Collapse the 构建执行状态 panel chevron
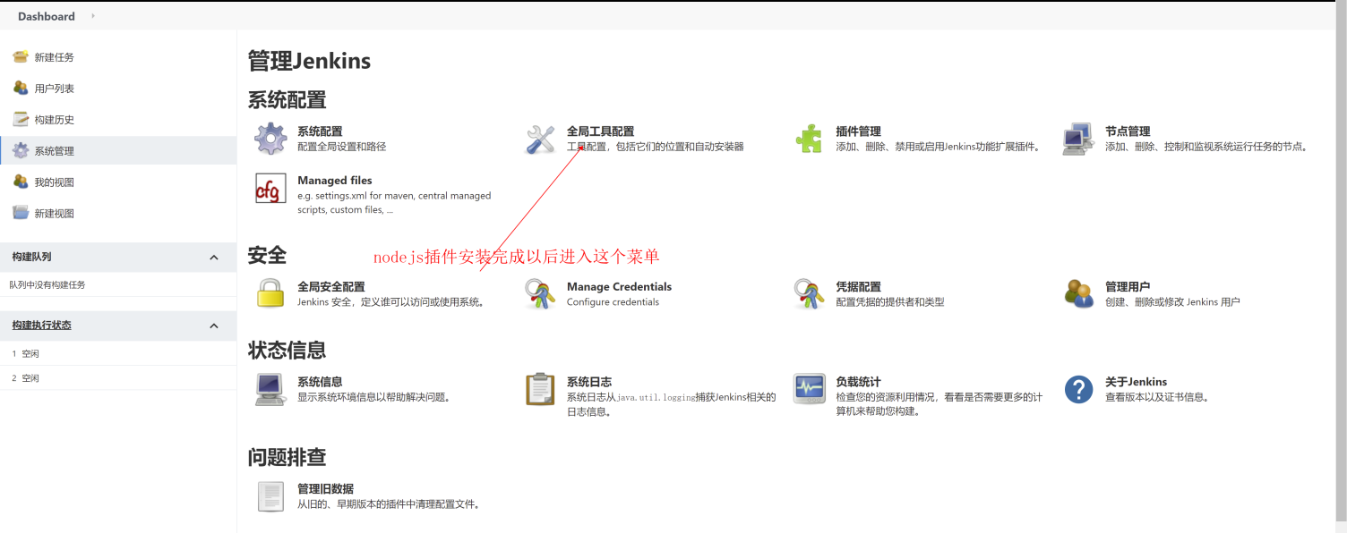 pos(214,326)
